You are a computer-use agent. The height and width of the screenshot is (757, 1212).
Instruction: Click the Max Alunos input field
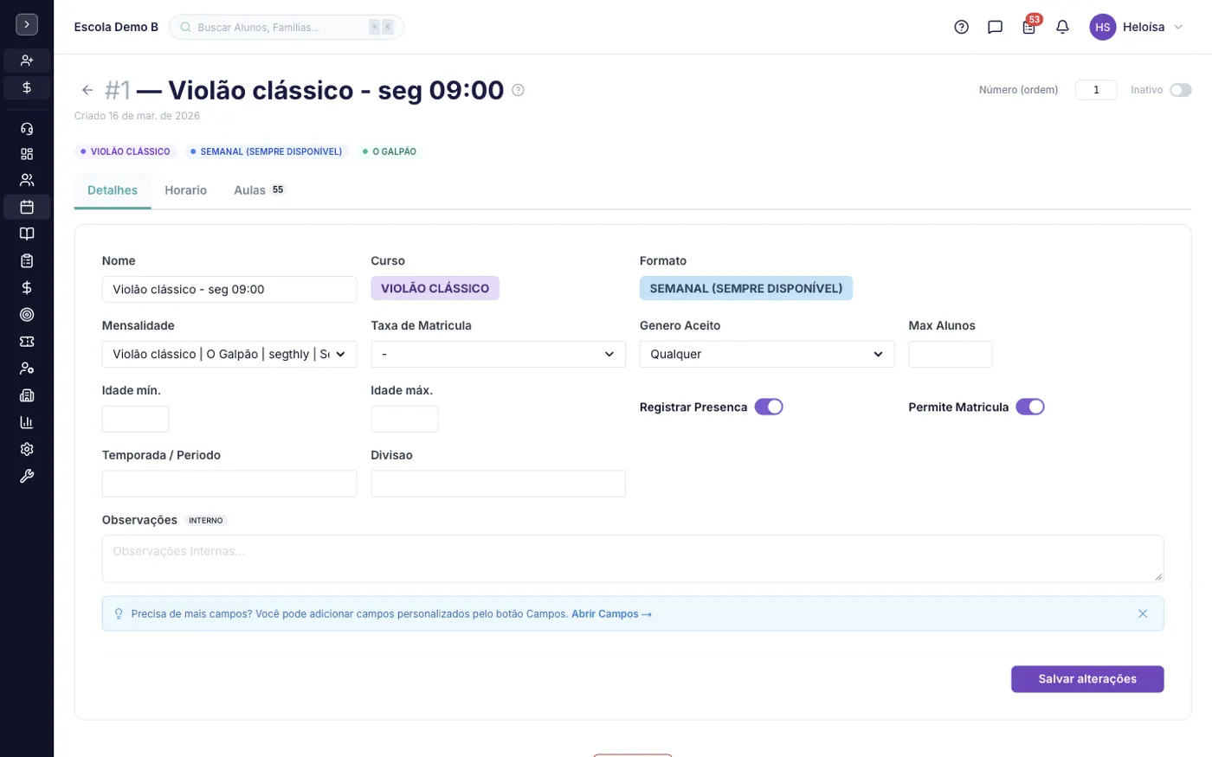pos(950,354)
